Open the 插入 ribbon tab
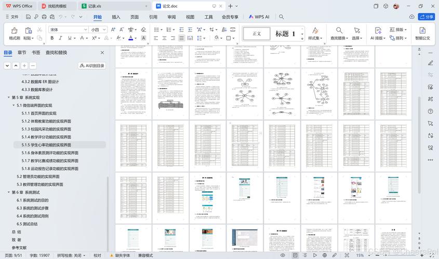The width and height of the screenshot is (439, 259). coord(116,17)
